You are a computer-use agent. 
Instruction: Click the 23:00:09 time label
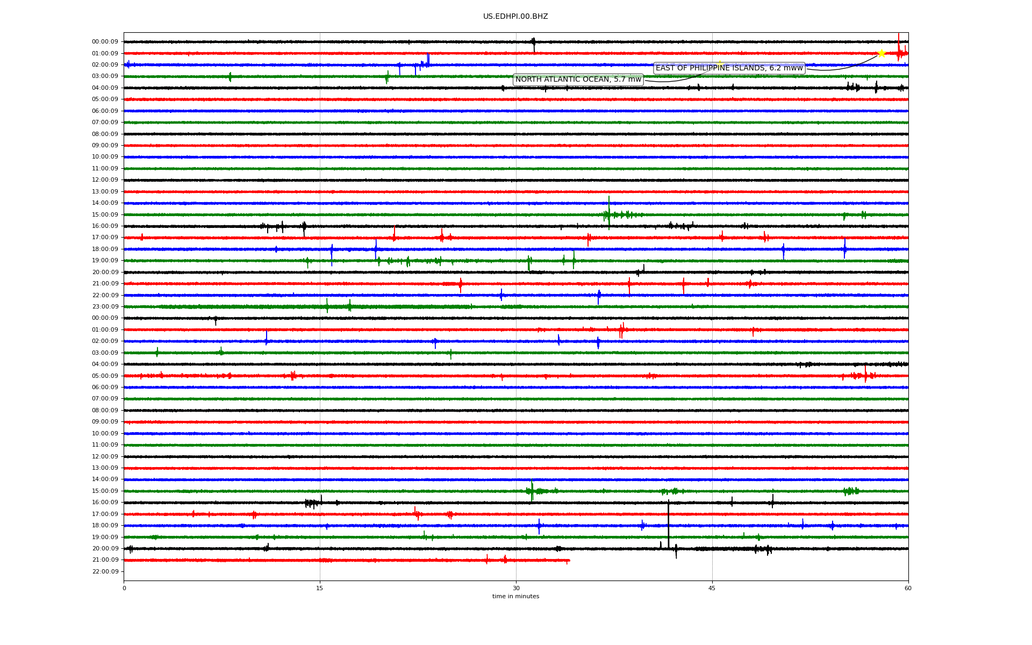(105, 307)
